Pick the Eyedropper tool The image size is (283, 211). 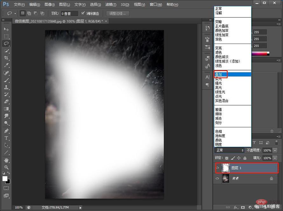(x=6, y=65)
